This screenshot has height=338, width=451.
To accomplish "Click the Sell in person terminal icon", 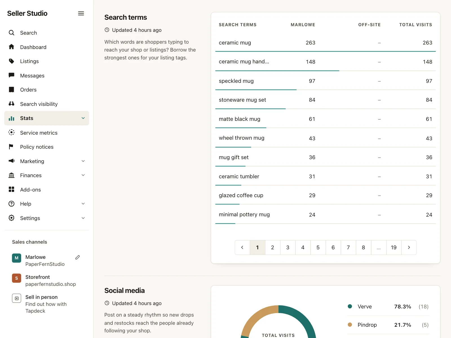I will point(17,298).
